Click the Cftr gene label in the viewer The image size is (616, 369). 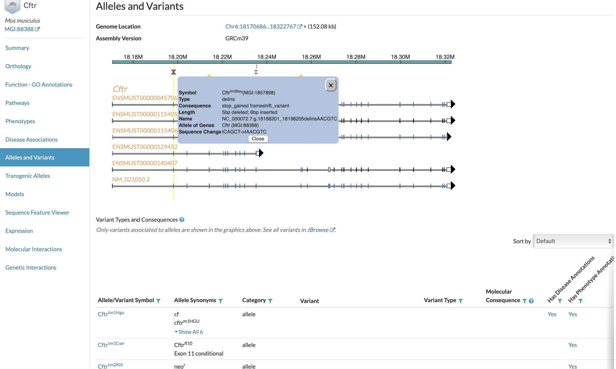[120, 89]
